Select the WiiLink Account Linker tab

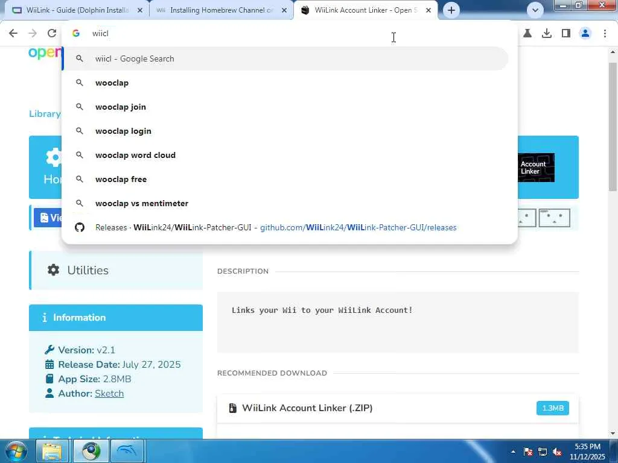tap(366, 10)
